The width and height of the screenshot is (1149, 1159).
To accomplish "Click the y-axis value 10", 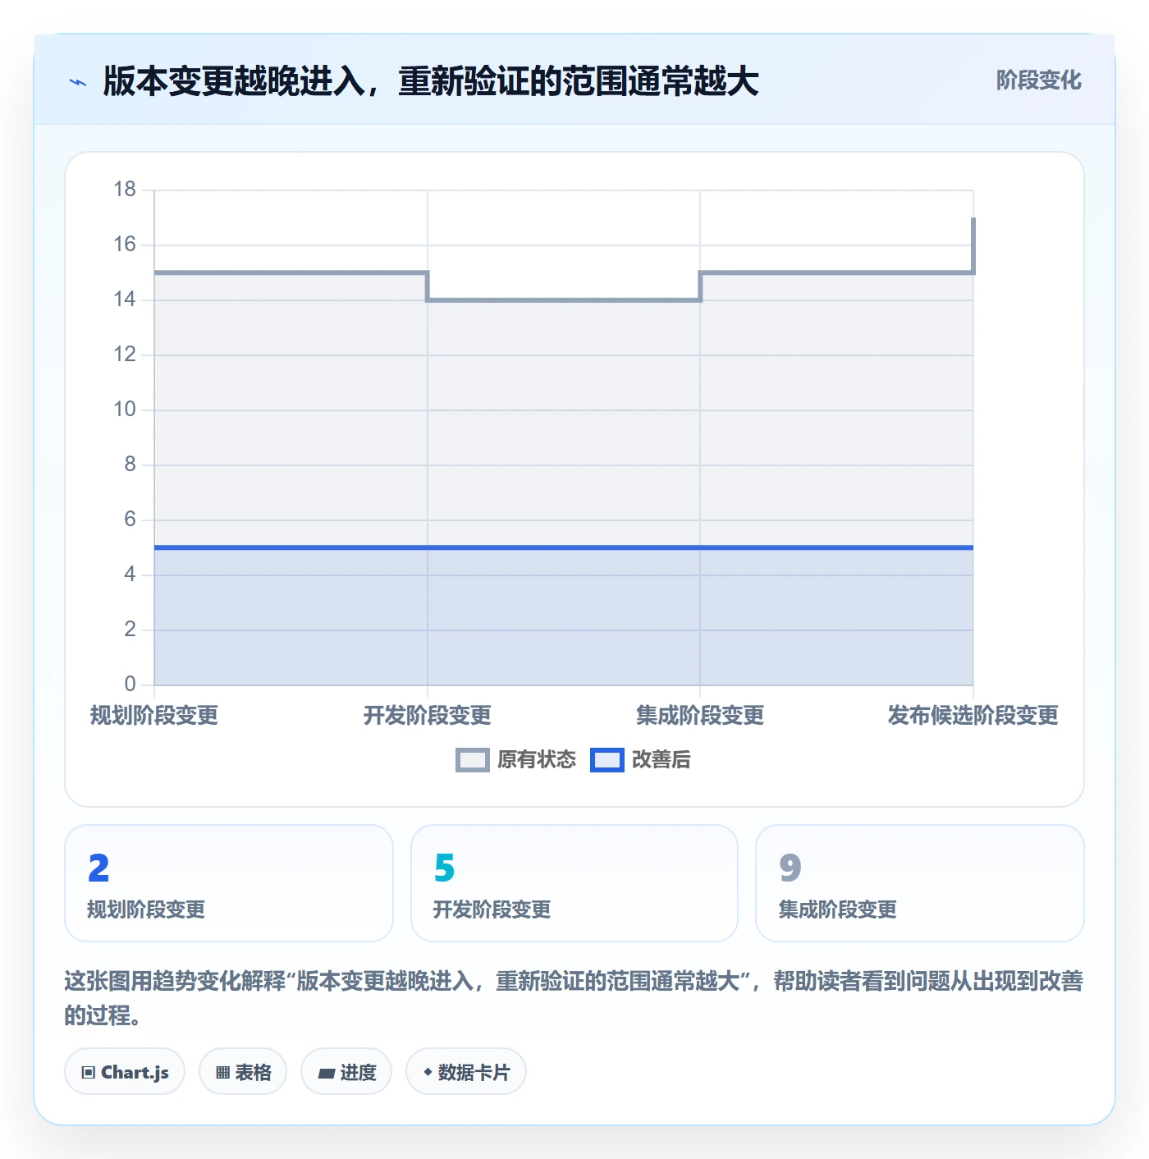I will tap(125, 410).
